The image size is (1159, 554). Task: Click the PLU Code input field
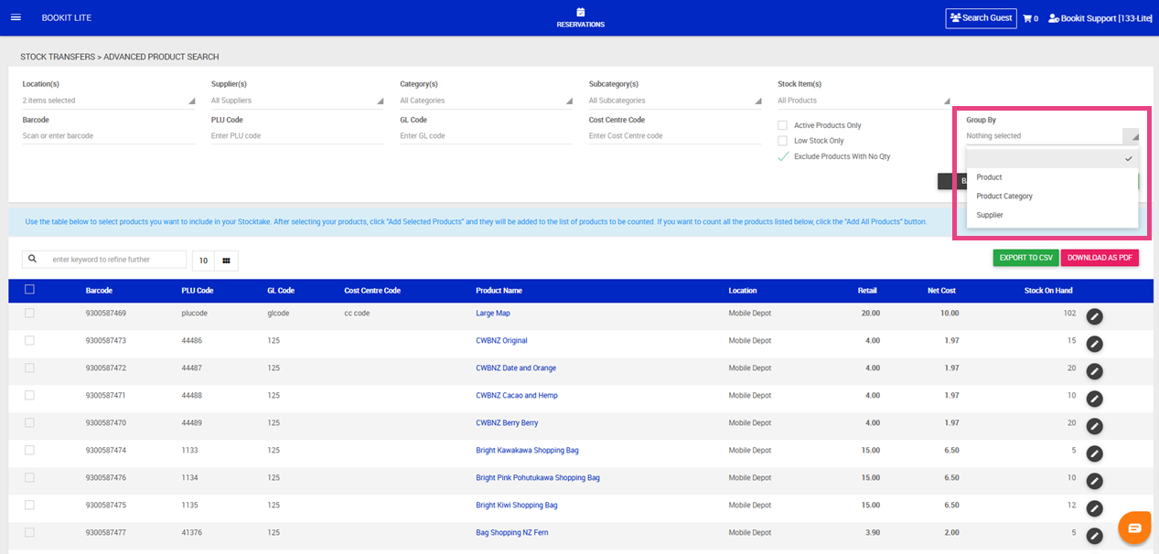[297, 136]
